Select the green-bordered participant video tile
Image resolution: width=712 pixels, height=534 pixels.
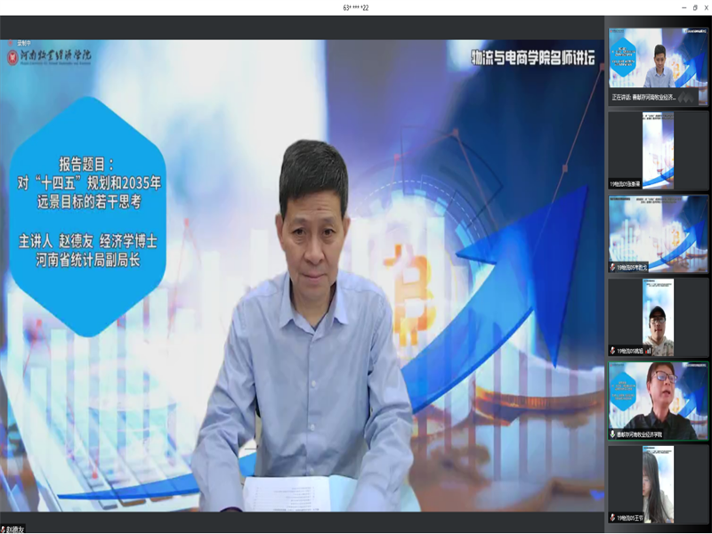(x=658, y=400)
